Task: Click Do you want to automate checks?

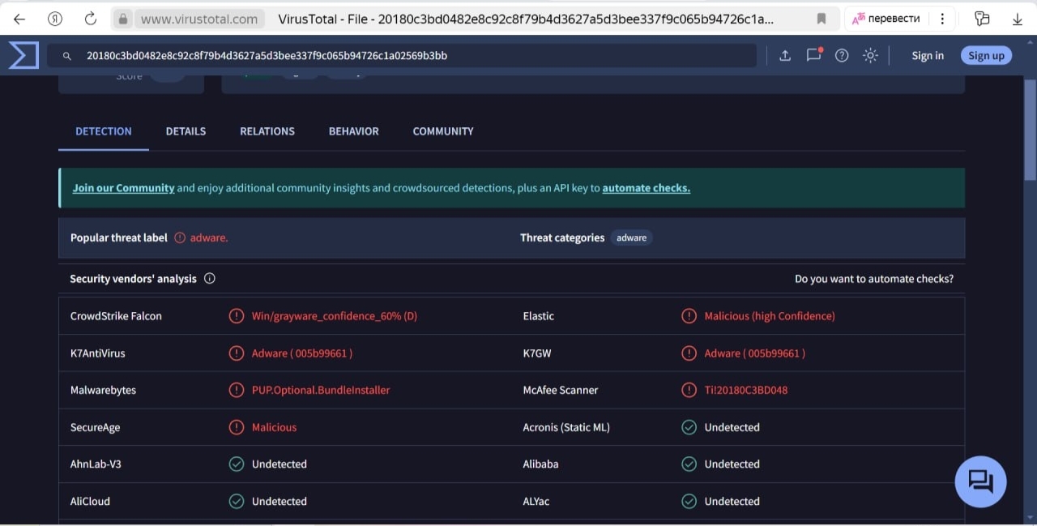Action: tap(874, 279)
